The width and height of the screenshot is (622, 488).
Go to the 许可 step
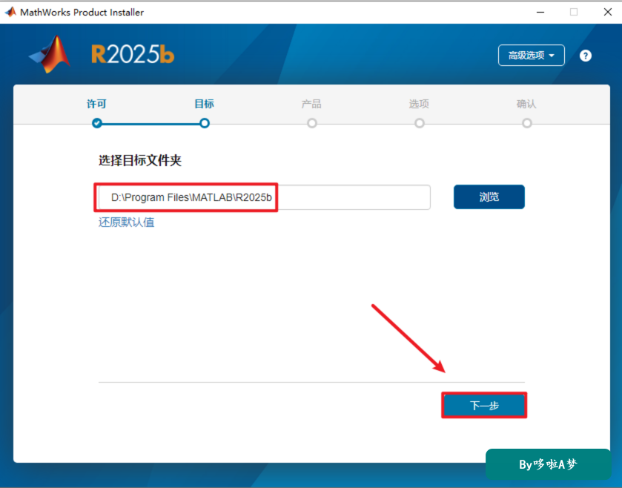tap(96, 104)
